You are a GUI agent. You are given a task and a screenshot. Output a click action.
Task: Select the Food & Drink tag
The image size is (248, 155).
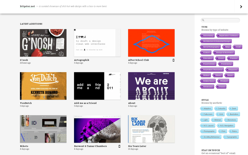click(x=208, y=64)
